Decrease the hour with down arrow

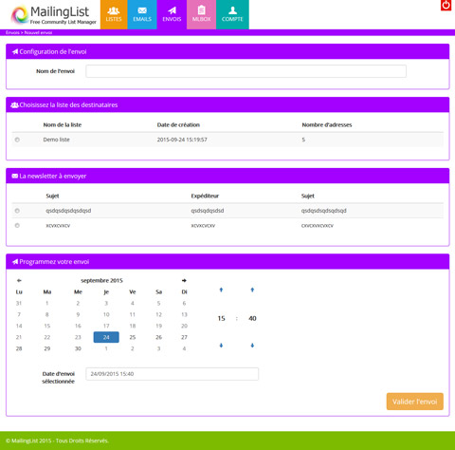click(x=221, y=346)
